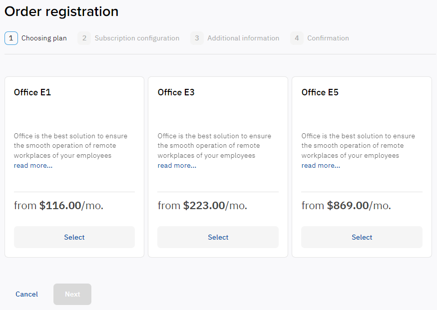Click the Office E3 price text
This screenshot has height=310, width=437.
coord(202,205)
